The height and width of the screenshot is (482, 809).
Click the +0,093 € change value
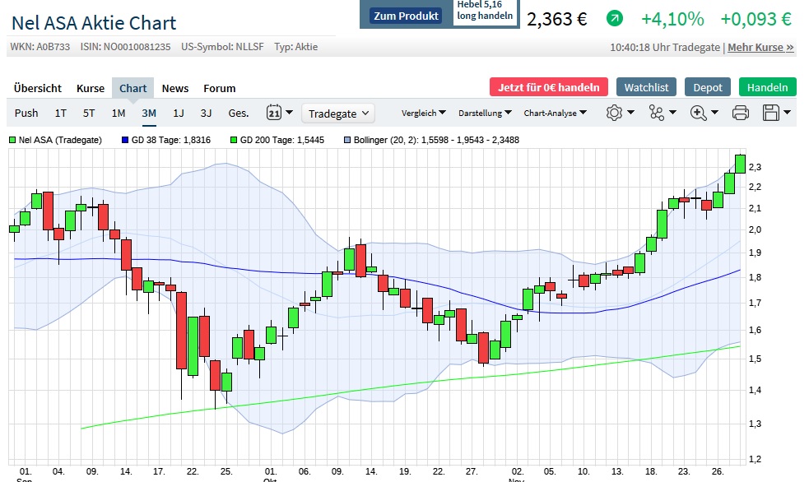tap(756, 20)
